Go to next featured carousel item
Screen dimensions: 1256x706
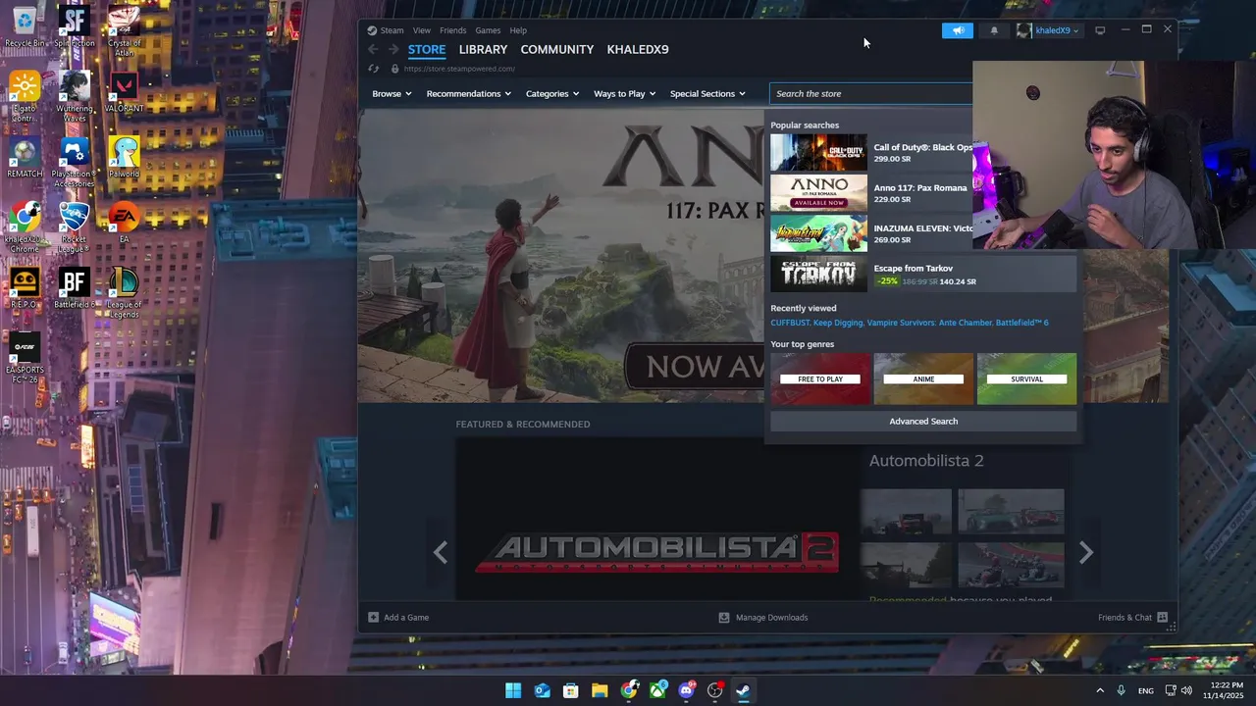1086,553
